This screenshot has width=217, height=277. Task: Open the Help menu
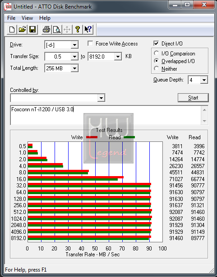point(45,18)
